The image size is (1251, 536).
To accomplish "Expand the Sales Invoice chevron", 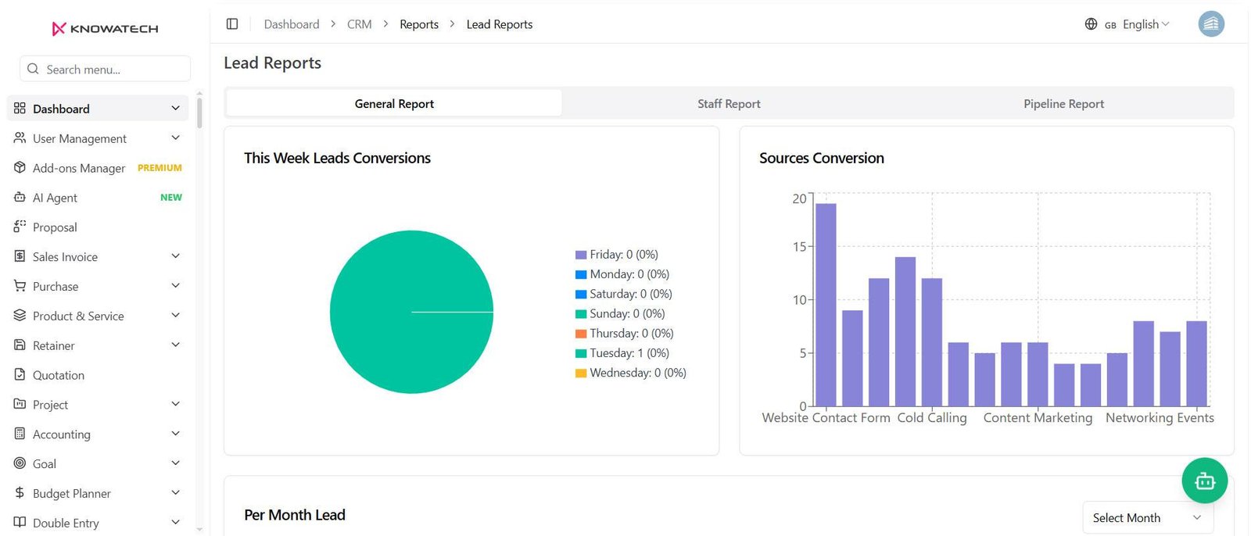I will click(x=175, y=256).
